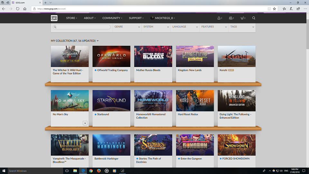Open the volume icon in tray
309x174 pixels.
(281, 171)
